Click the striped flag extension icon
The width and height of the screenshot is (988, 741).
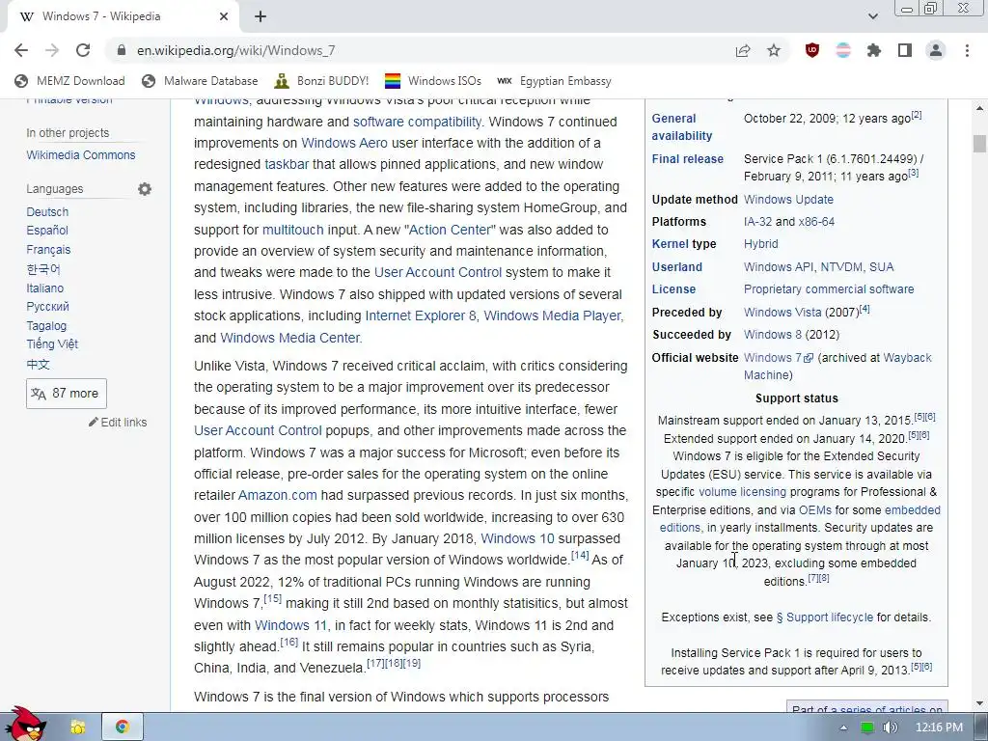pyautogui.click(x=843, y=50)
